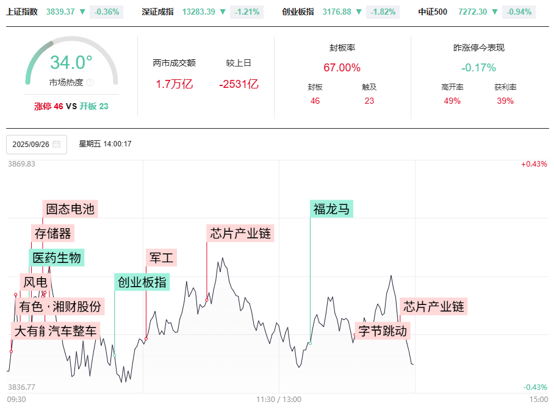Open the calendar icon in the date field
The image size is (554, 413).
pos(57,145)
